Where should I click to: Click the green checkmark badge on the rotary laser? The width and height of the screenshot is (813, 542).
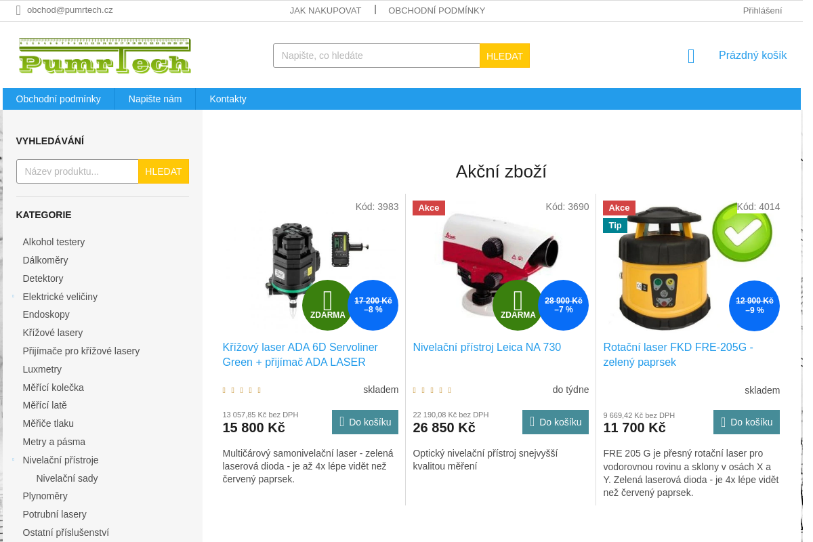[742, 232]
